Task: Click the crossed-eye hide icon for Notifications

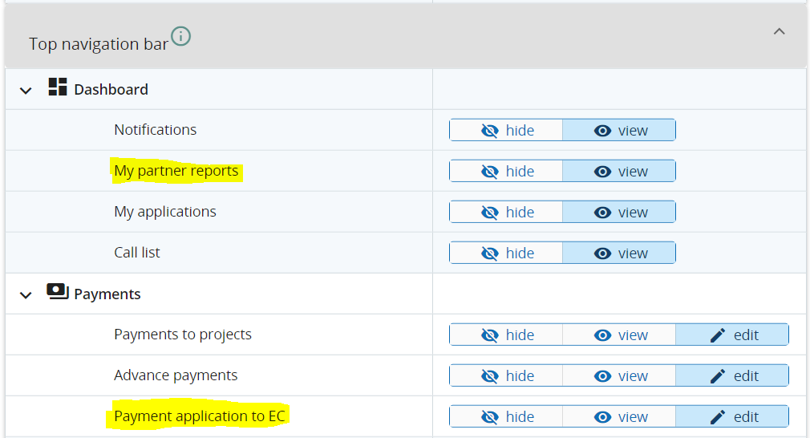Action: pos(490,131)
